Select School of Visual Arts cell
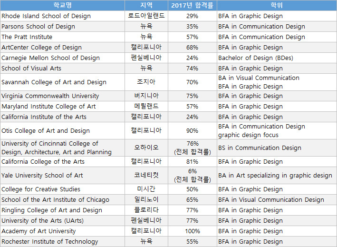The height and width of the screenshot is (247, 337). click(62, 69)
